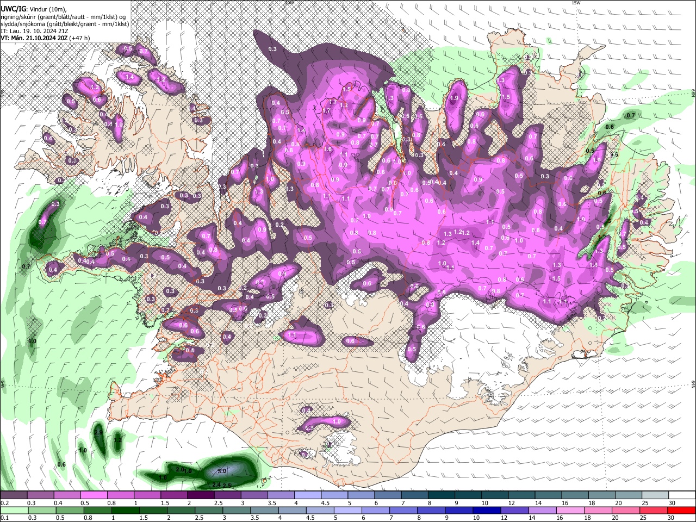Viewport: 696px width, 522px height.
Task: Click the palest green 0.1 swatch in the rain legend row
Action: click(x=14, y=511)
